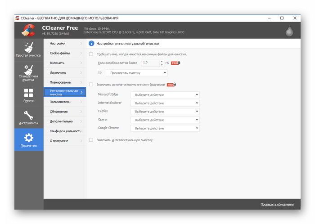Open Пользователи settings page
The height and width of the screenshot is (224, 315).
(65, 102)
